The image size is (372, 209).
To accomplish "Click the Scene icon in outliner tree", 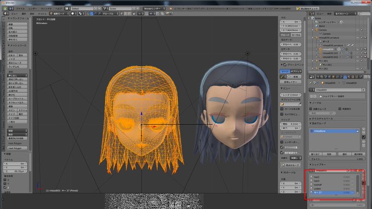I will (313, 18).
